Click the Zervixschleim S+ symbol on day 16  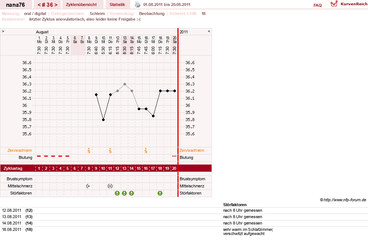pos(146,150)
